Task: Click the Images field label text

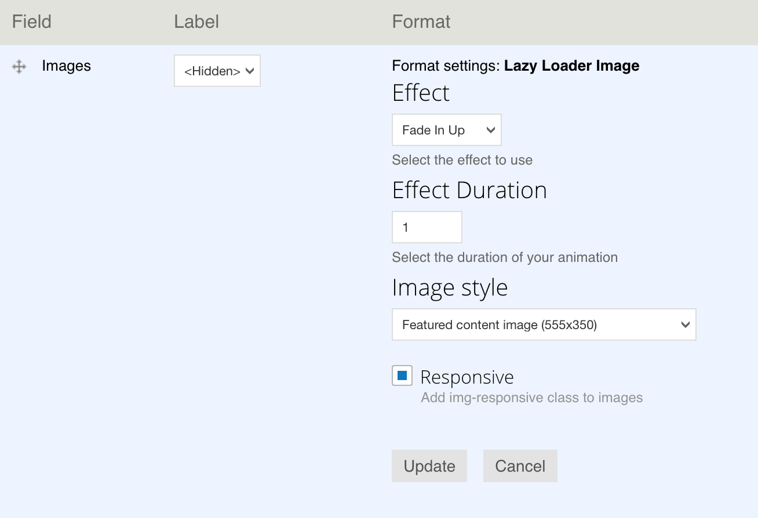Action: [x=66, y=66]
